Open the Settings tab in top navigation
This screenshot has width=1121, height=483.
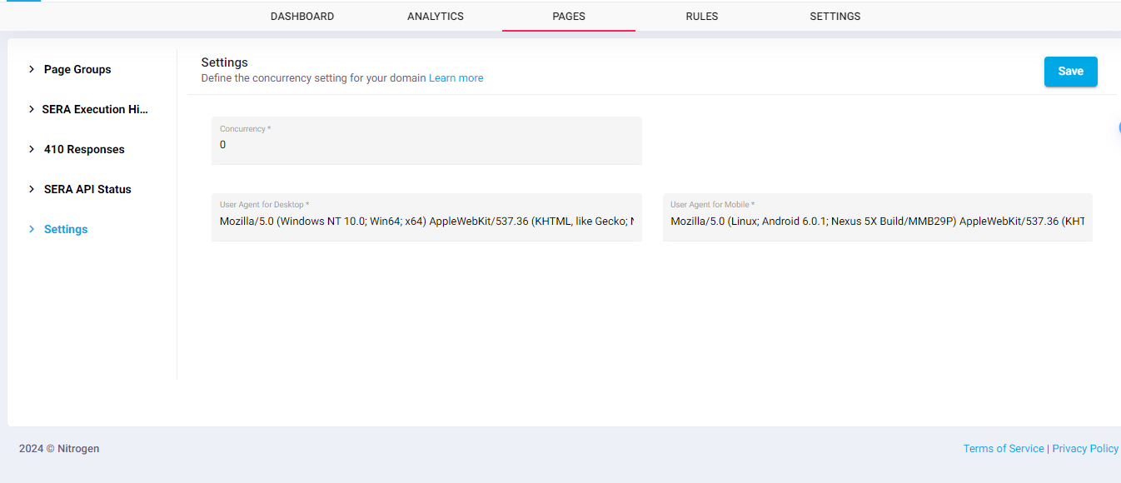835,17
